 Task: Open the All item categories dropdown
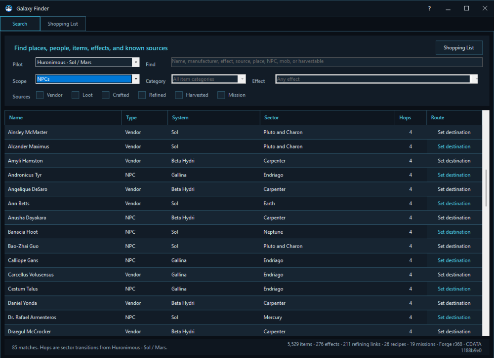pyautogui.click(x=242, y=79)
